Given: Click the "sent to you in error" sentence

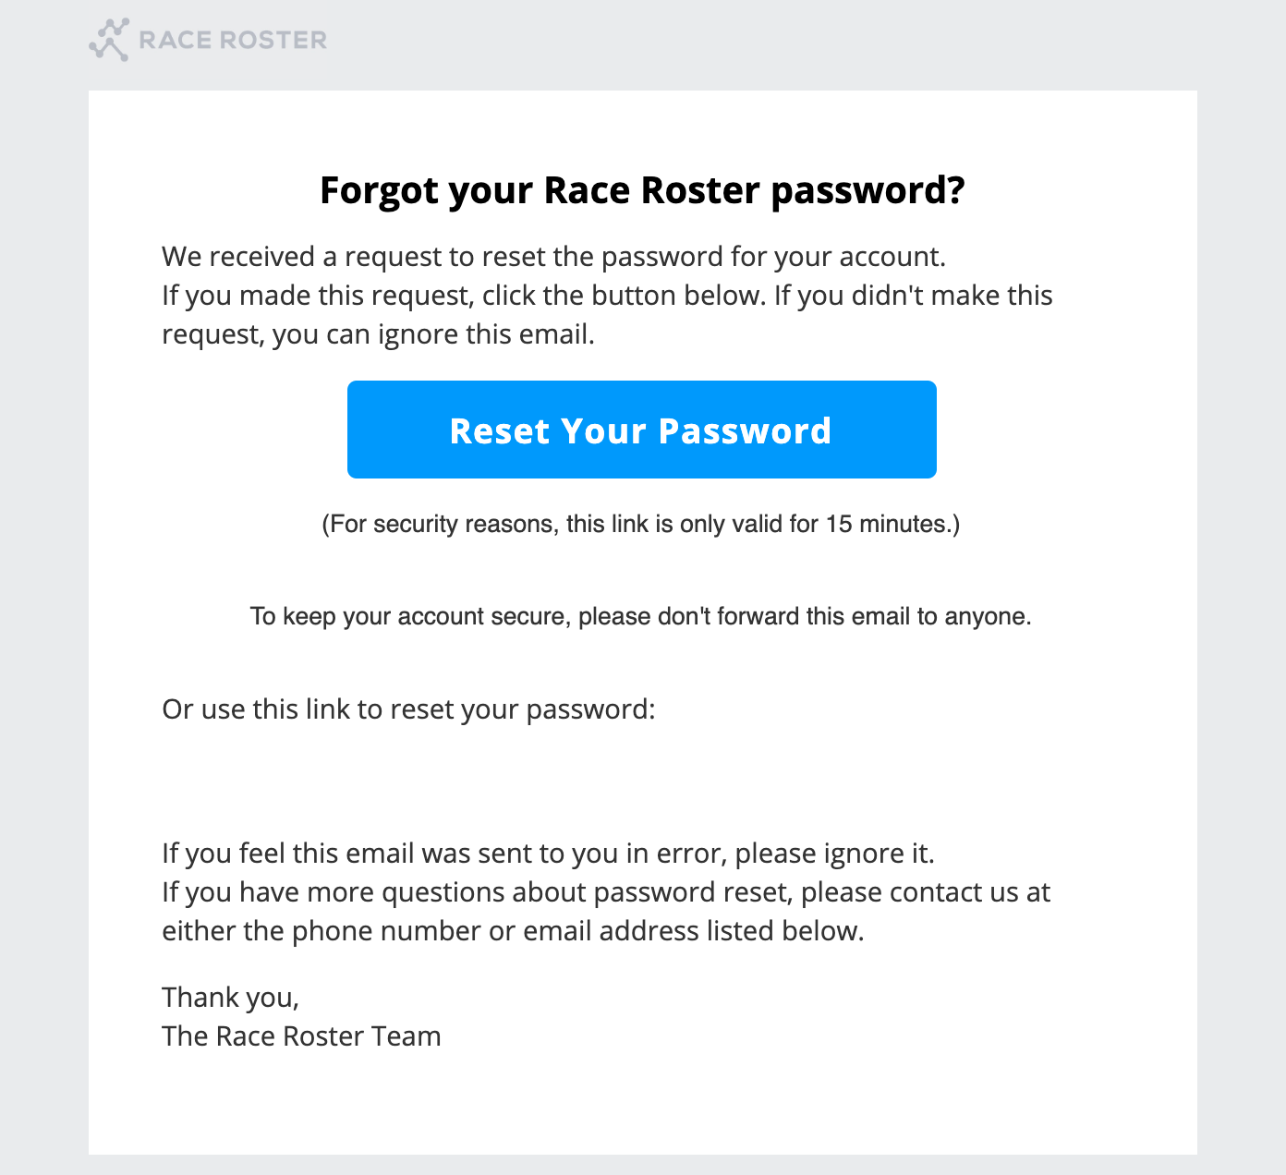Looking at the screenshot, I should point(548,853).
